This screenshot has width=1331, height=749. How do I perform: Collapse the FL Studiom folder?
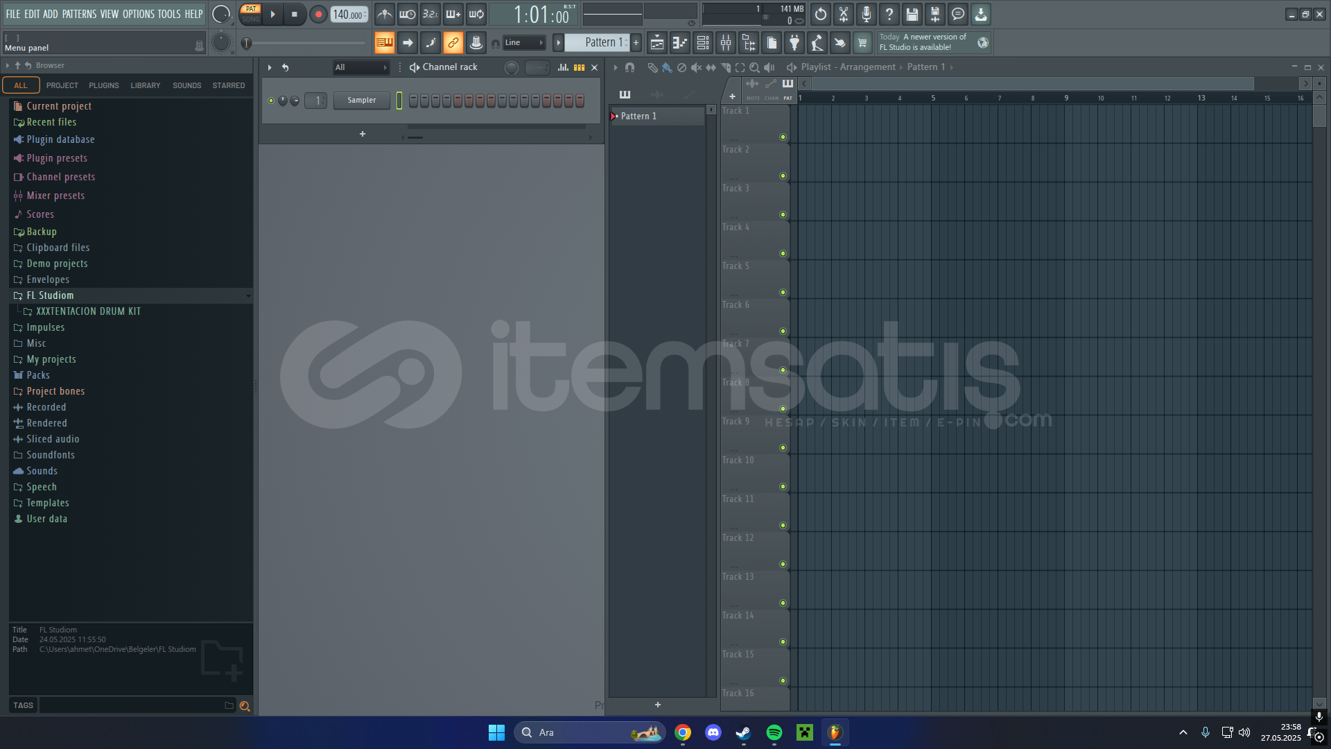tap(130, 295)
